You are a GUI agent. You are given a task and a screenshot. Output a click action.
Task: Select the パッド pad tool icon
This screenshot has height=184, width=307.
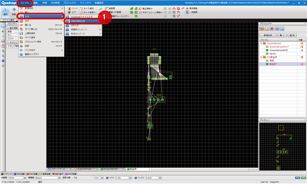(x=73, y=8)
